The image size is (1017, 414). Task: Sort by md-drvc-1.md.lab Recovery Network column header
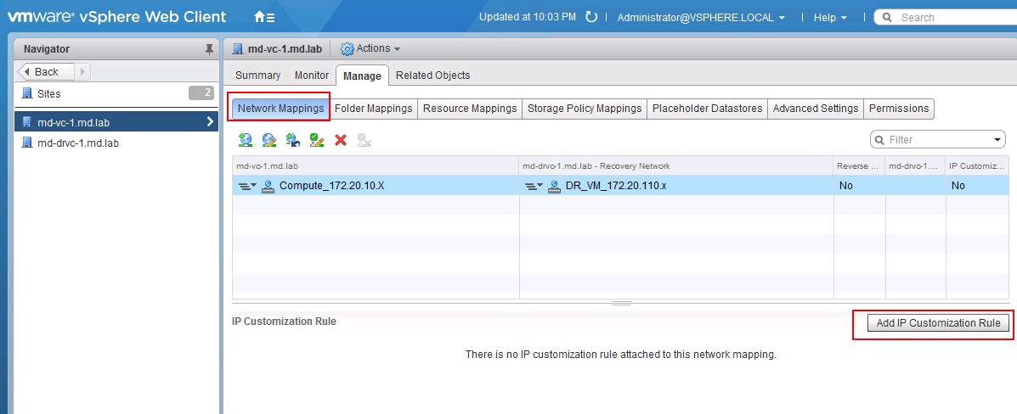[676, 166]
